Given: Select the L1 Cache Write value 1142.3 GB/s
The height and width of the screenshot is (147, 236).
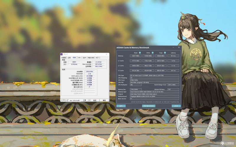Looking at the screenshot, I should (x=148, y=61).
